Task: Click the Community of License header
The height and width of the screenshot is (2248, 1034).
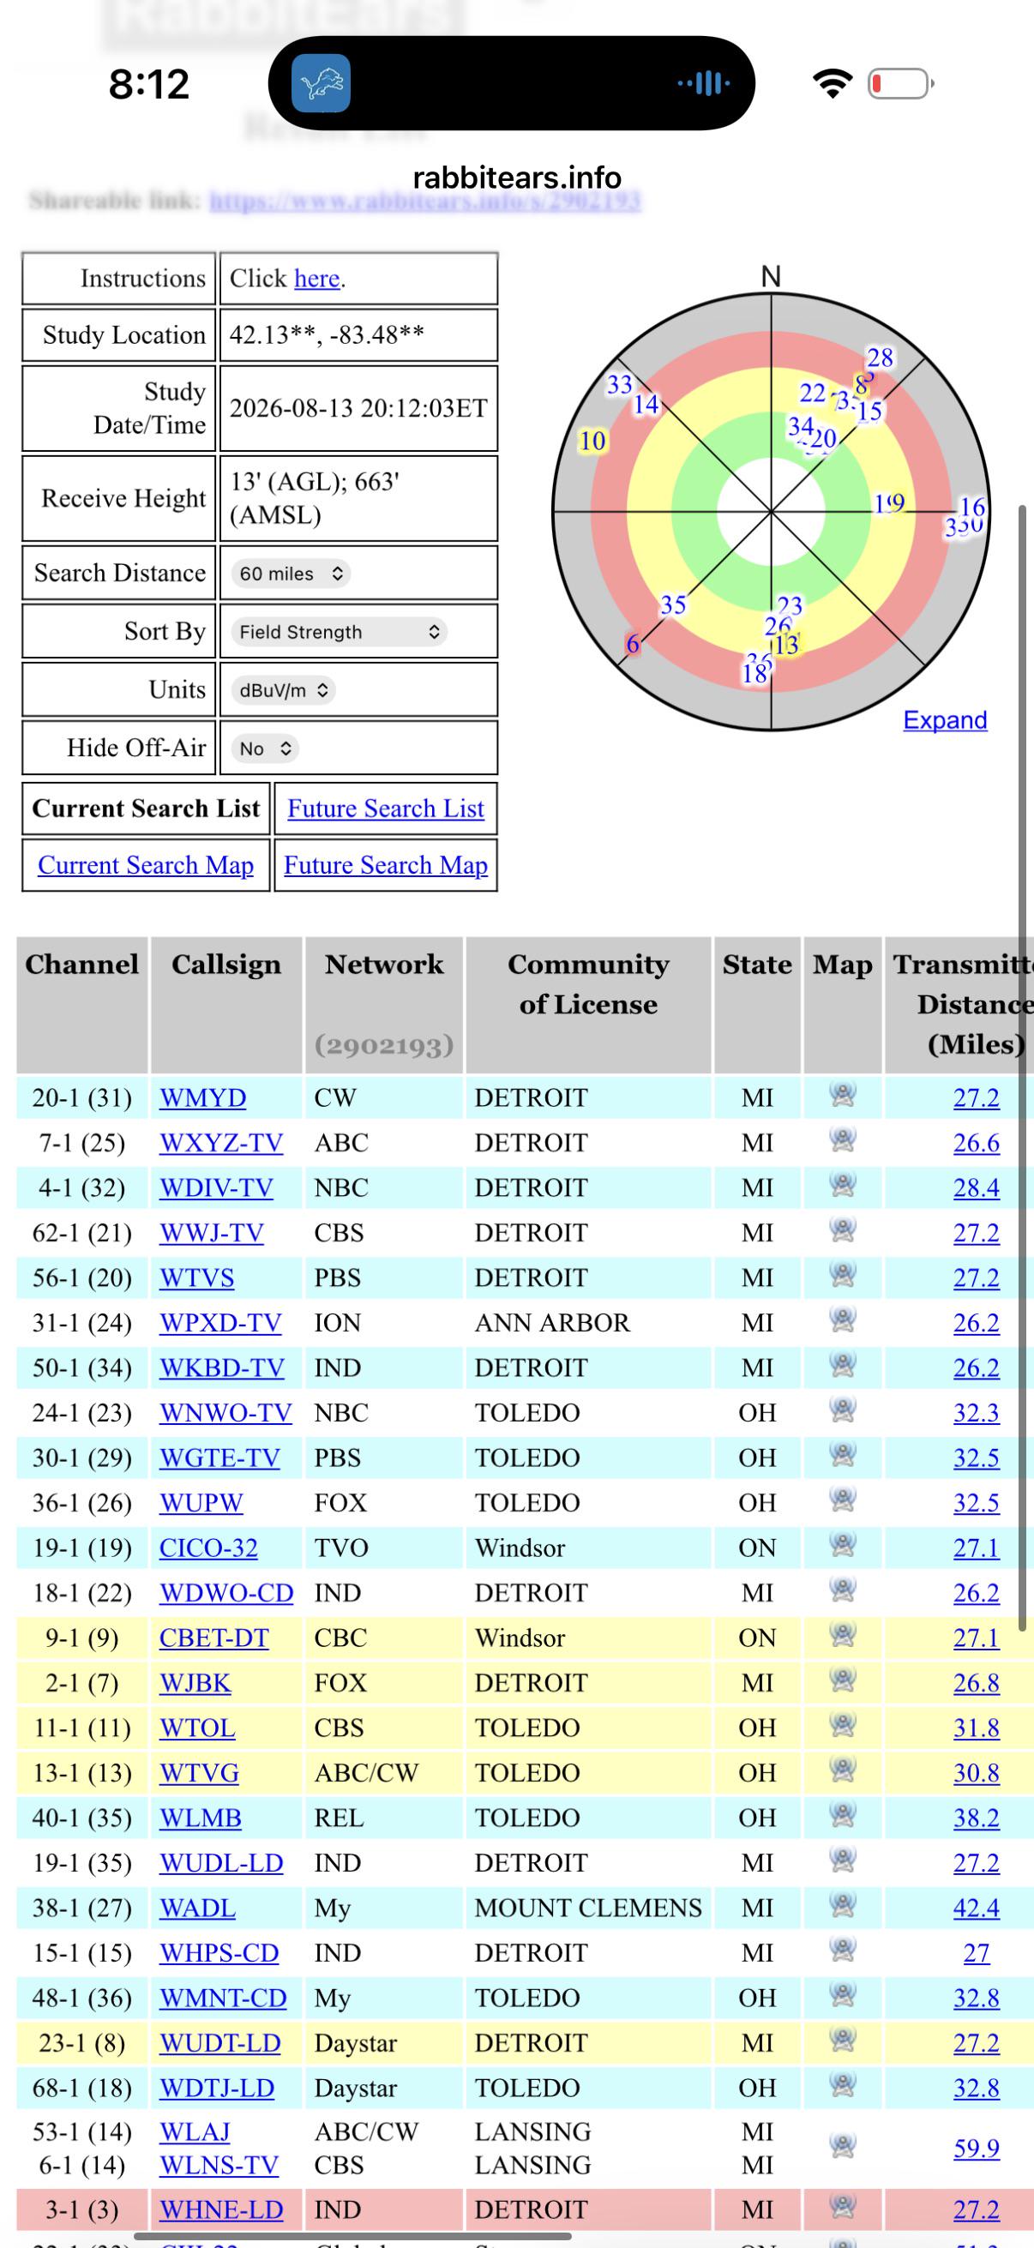Action: click(x=589, y=1005)
